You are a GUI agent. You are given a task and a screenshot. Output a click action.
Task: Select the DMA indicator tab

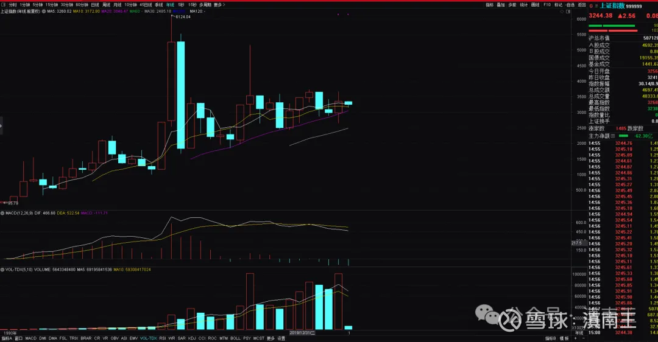pyautogui.click(x=53, y=338)
